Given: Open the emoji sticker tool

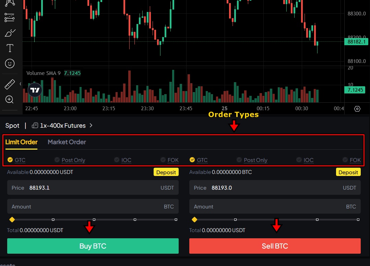Looking at the screenshot, I should pyautogui.click(x=10, y=63).
